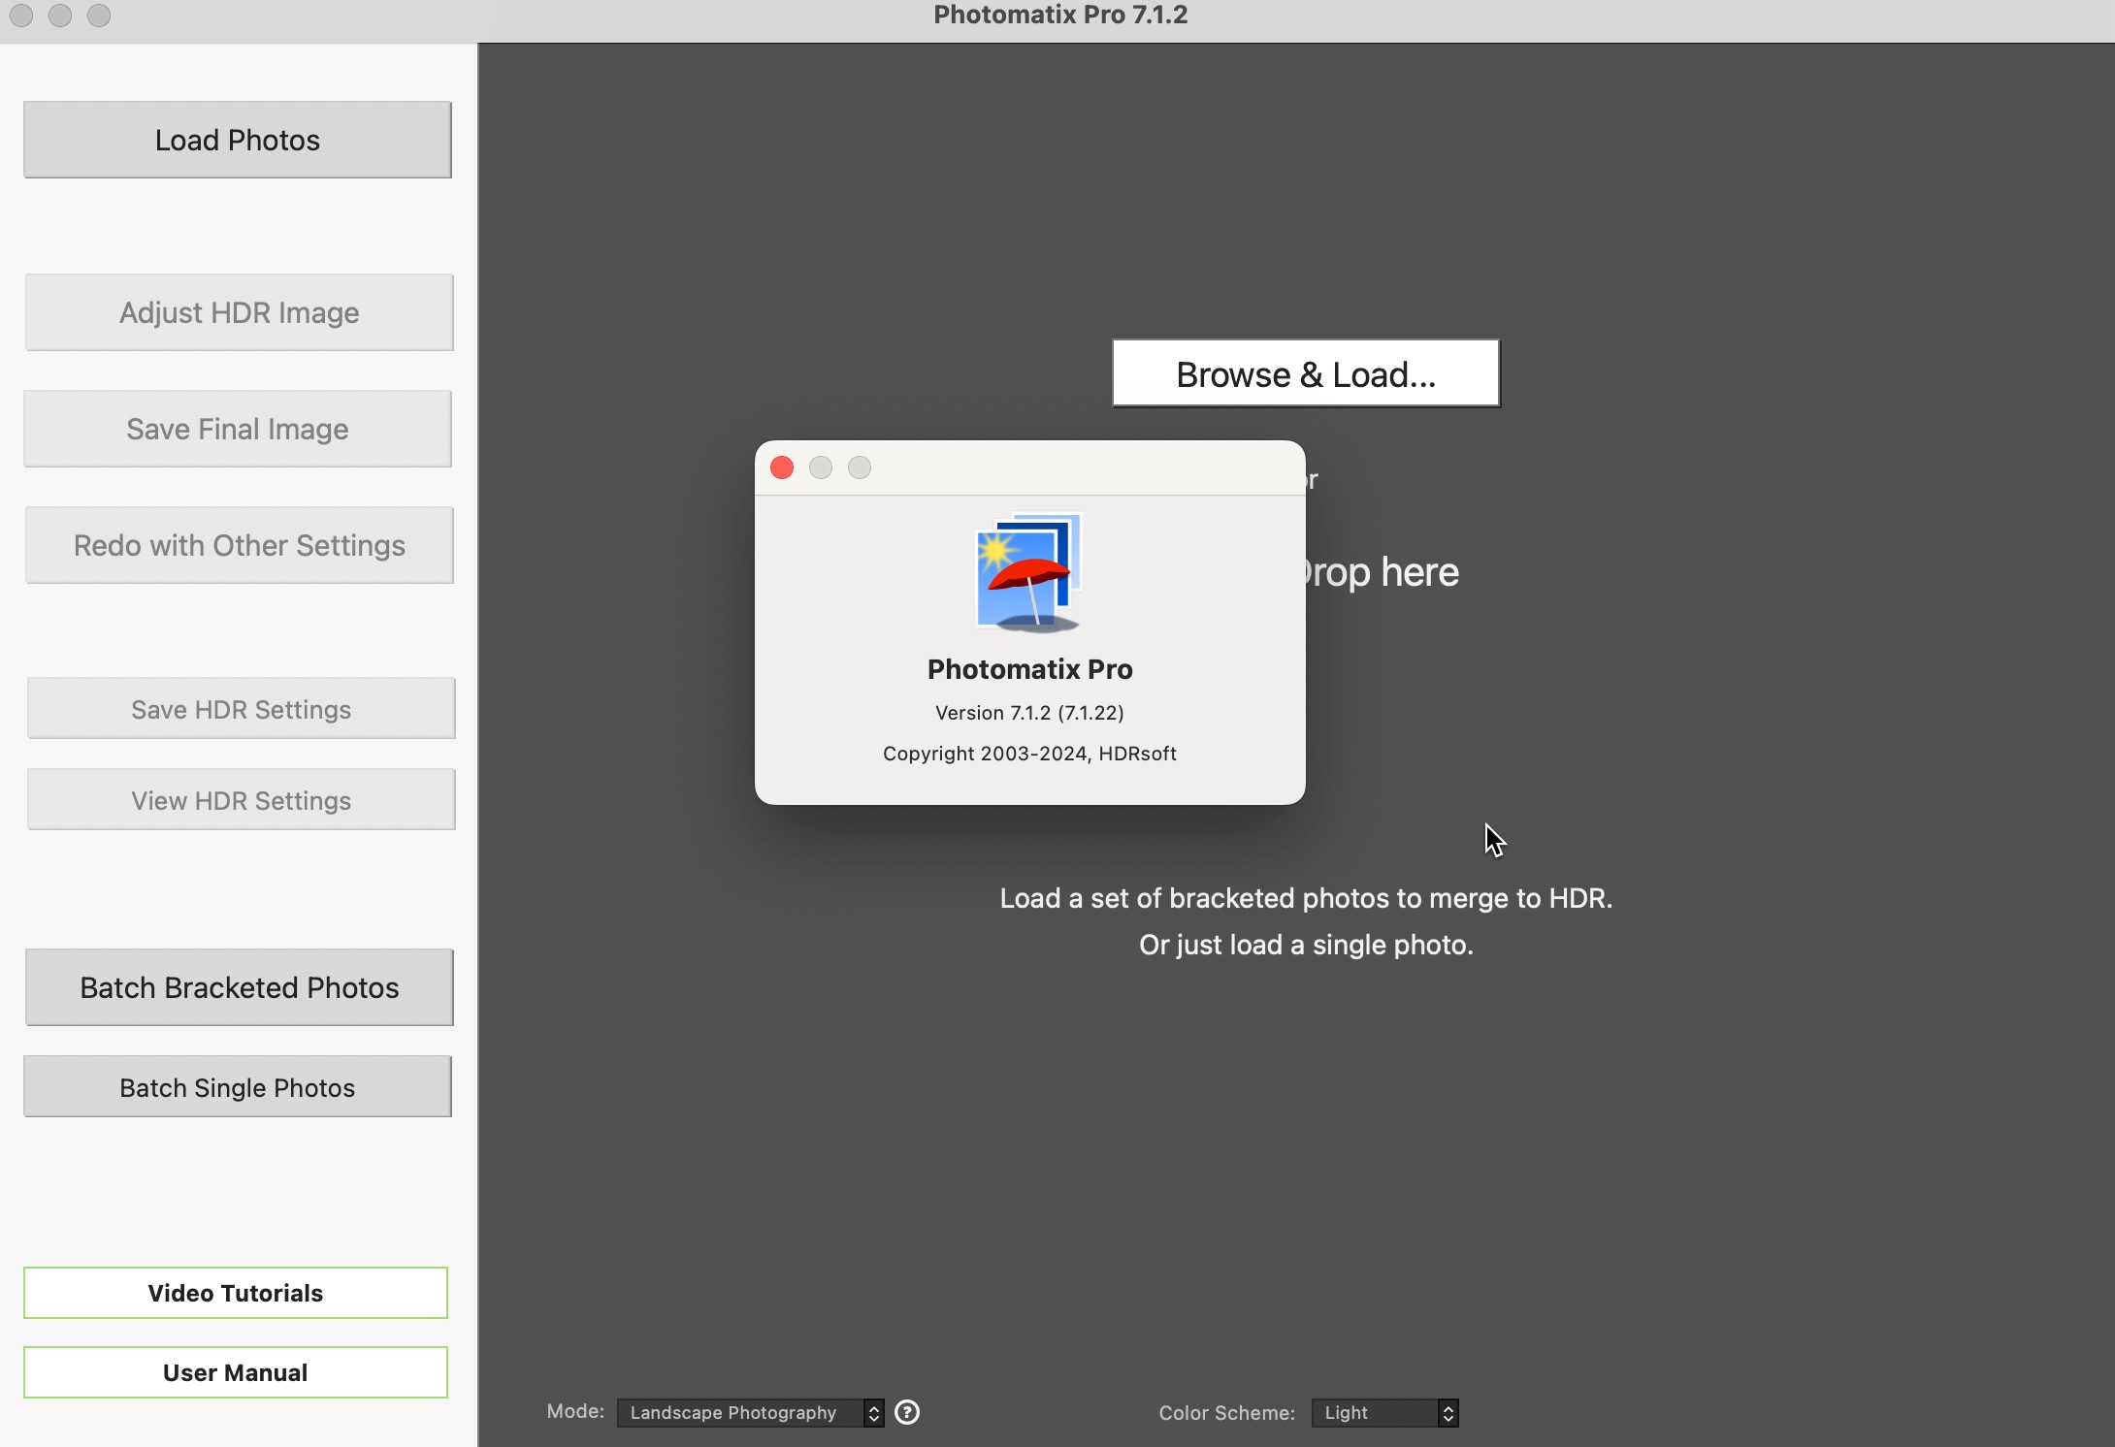Image resolution: width=2115 pixels, height=1447 pixels.
Task: Click the Mode: label
Action: [x=575, y=1411]
